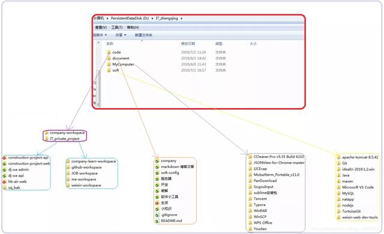Sort by the 名称 column header
The height and width of the screenshot is (234, 384).
110,44
